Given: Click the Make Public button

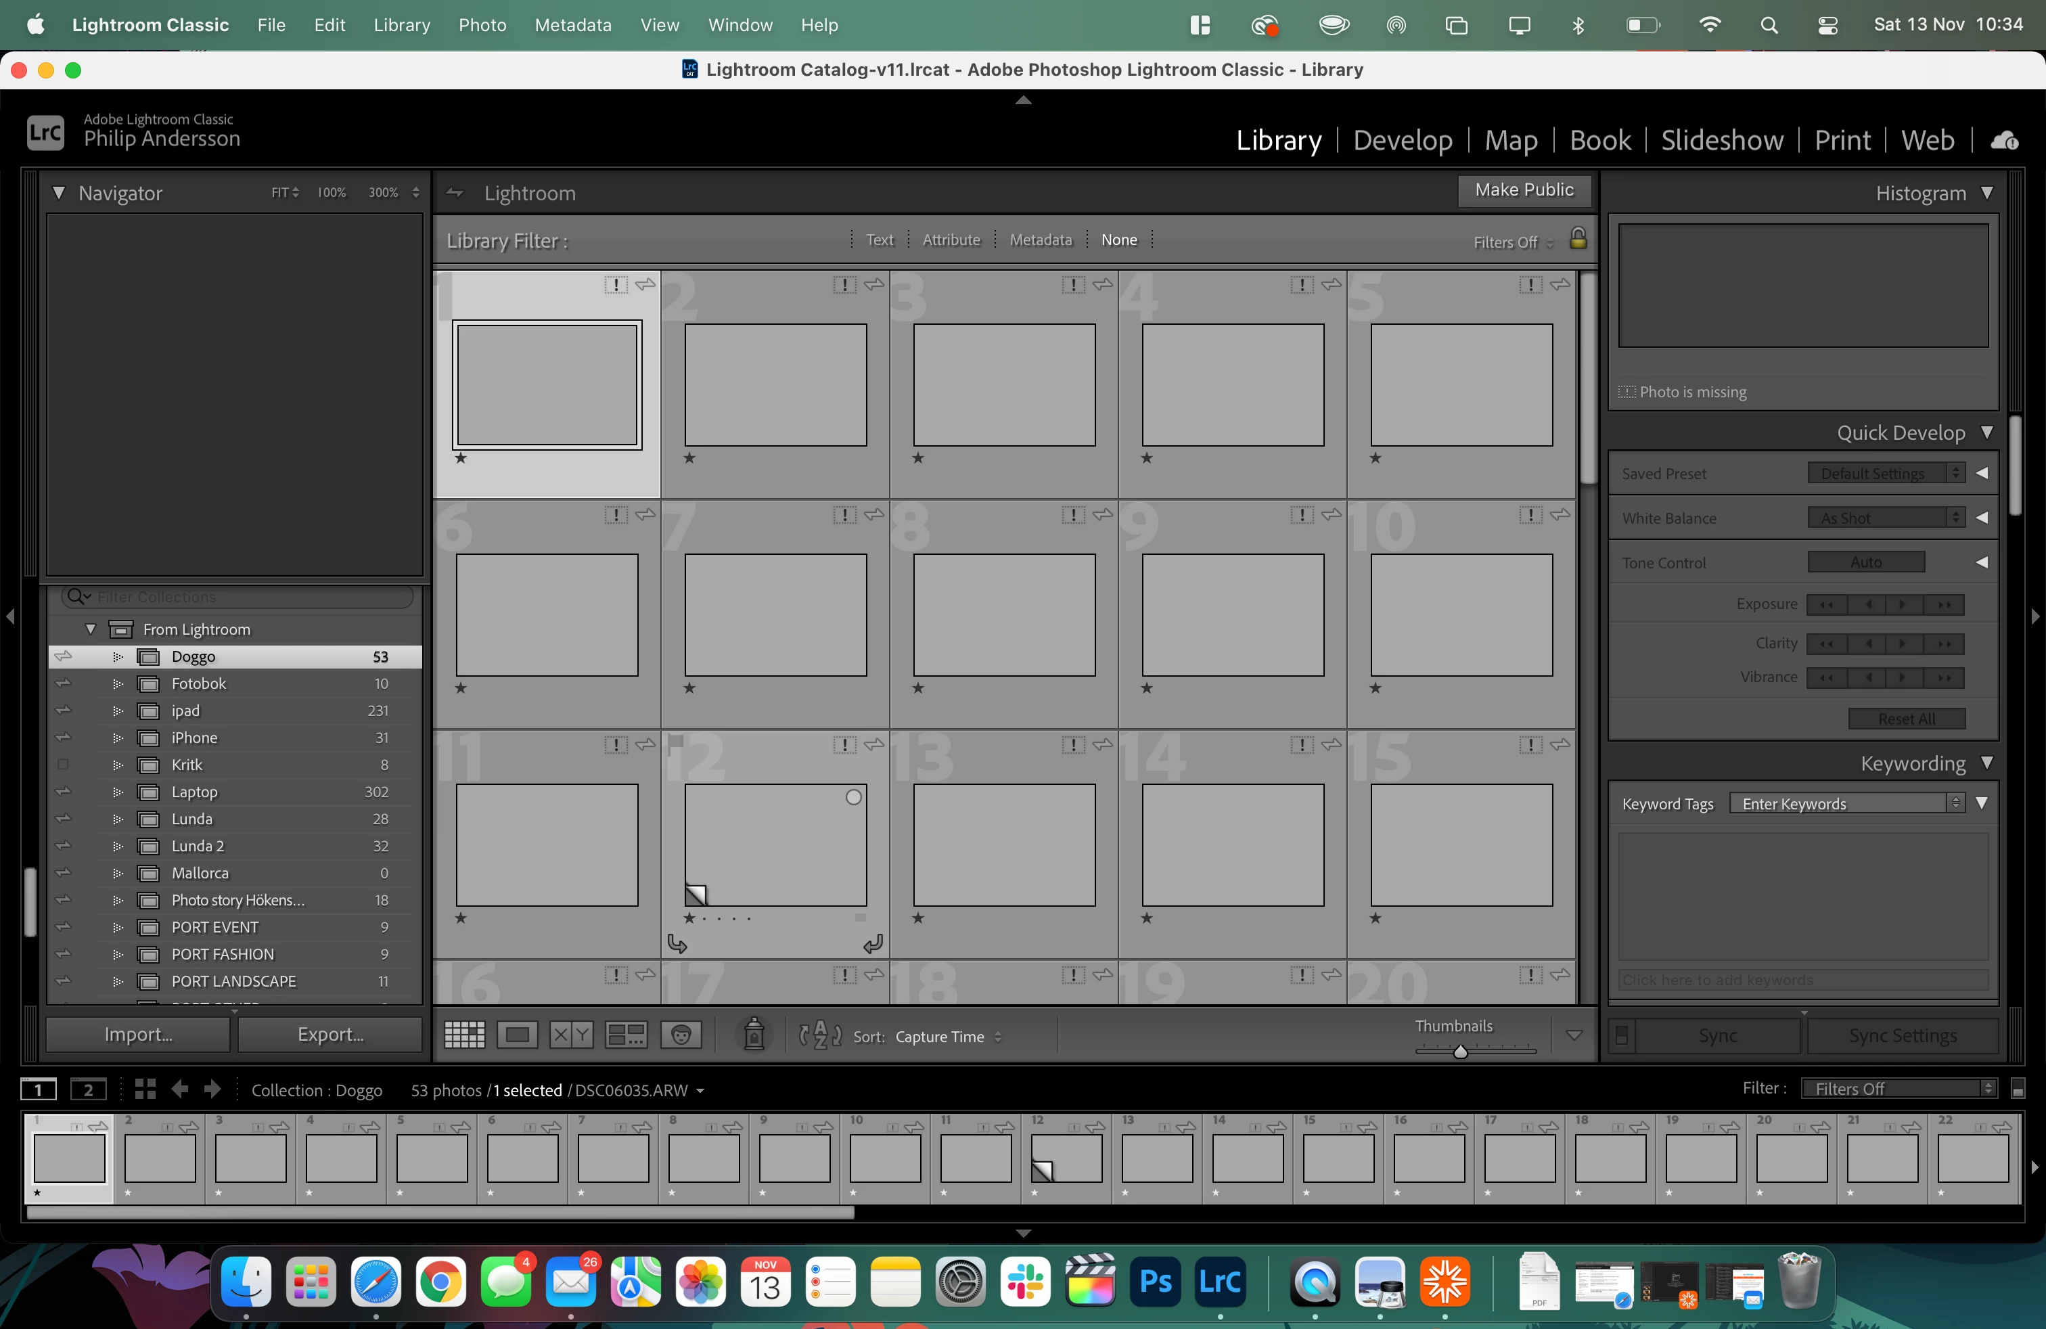Looking at the screenshot, I should coord(1523,190).
